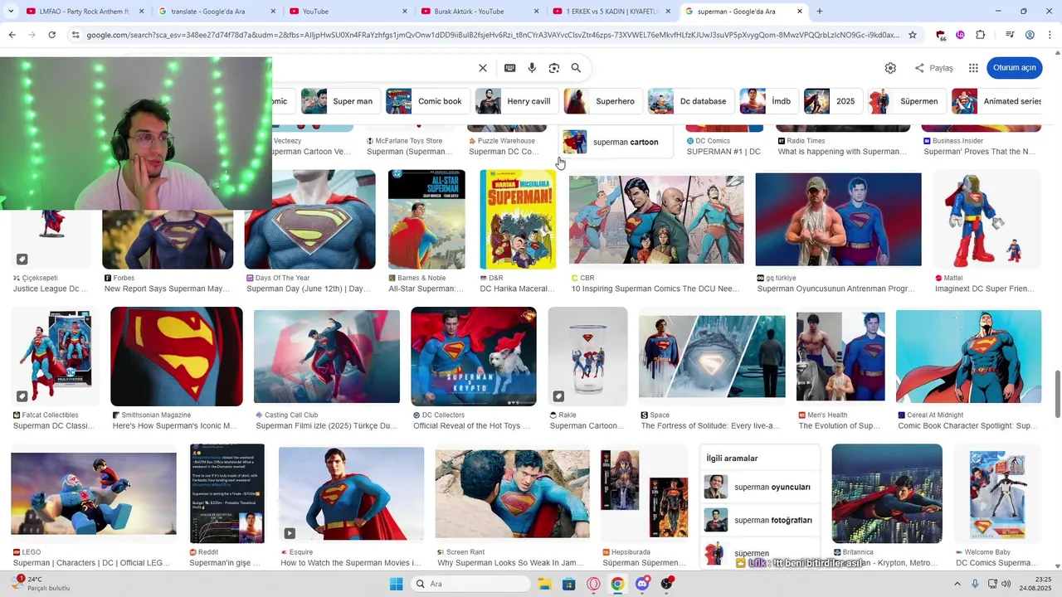Filter images by Superhero chip

click(602, 101)
